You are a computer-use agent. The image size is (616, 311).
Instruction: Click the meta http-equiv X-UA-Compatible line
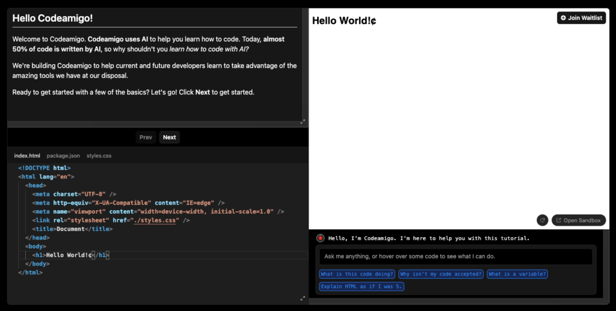(129, 203)
